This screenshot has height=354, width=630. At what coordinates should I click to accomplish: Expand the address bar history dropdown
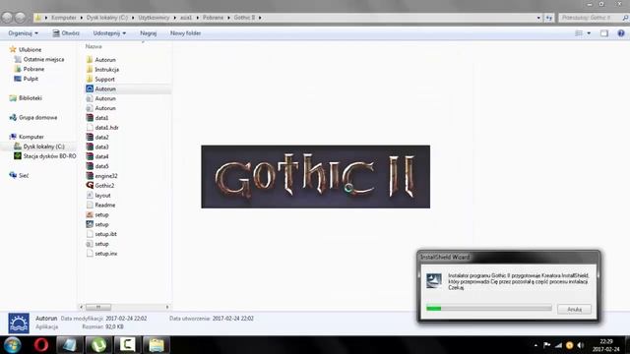click(x=538, y=18)
